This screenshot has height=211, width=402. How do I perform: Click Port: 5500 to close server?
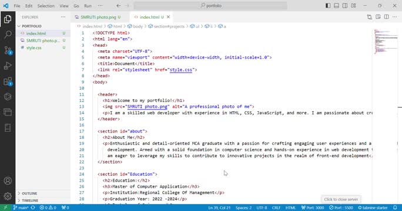(x=341, y=207)
